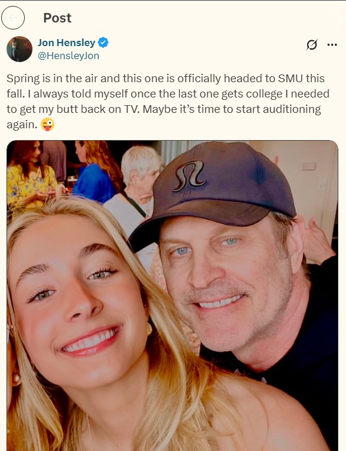Open the three-dot more options menu
The width and height of the screenshot is (346, 451).
click(332, 44)
